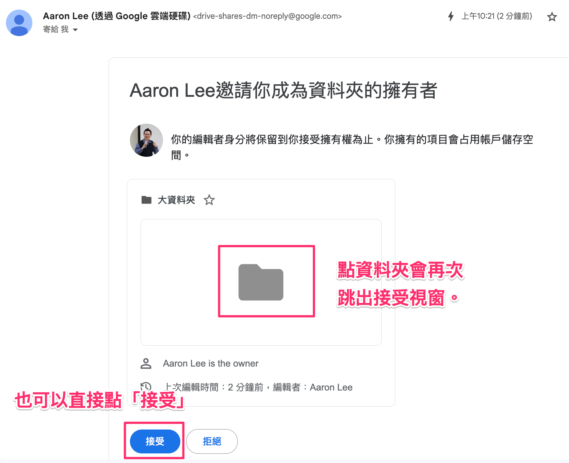Screen dimensions: 569x463
Task: Click the lightning bolt icon near timestamp
Action: pyautogui.click(x=451, y=16)
